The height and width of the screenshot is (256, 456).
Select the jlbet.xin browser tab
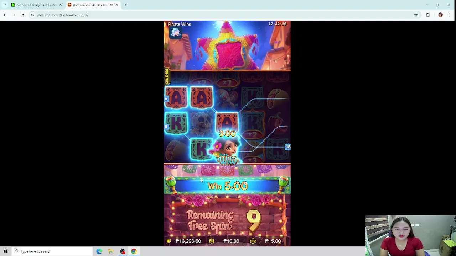[93, 5]
